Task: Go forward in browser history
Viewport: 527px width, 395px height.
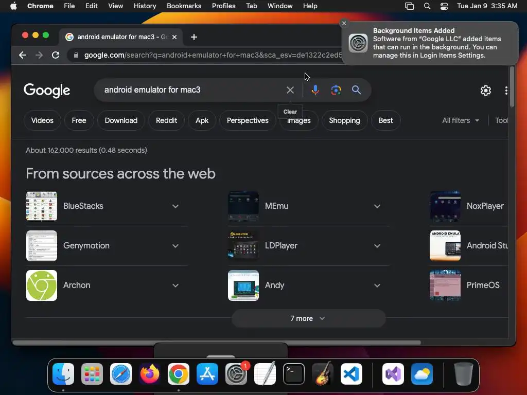Action: tap(39, 55)
